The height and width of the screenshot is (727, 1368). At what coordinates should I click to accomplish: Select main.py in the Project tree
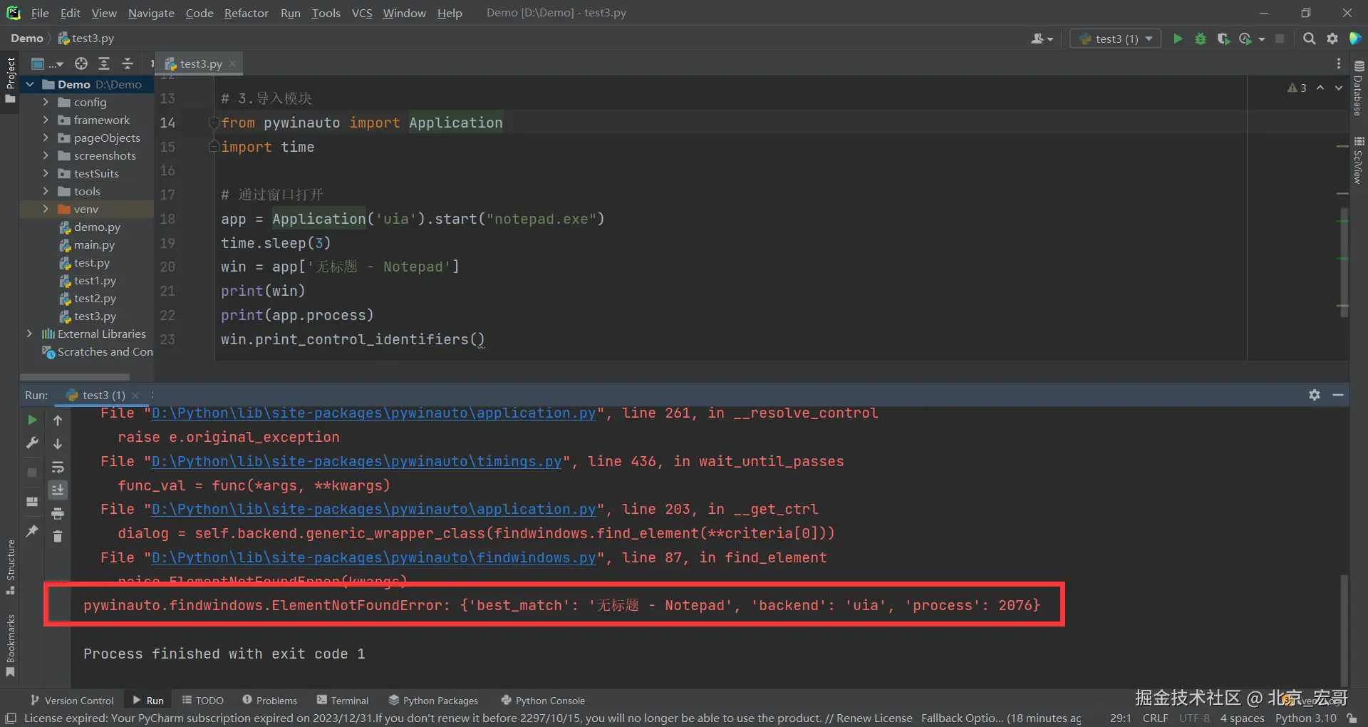pyautogui.click(x=94, y=244)
